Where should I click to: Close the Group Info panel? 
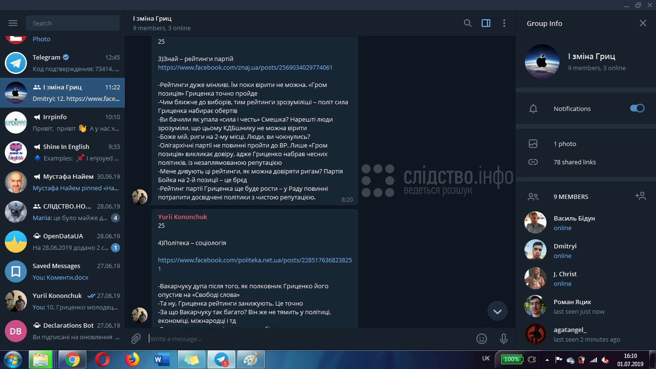pyautogui.click(x=643, y=23)
